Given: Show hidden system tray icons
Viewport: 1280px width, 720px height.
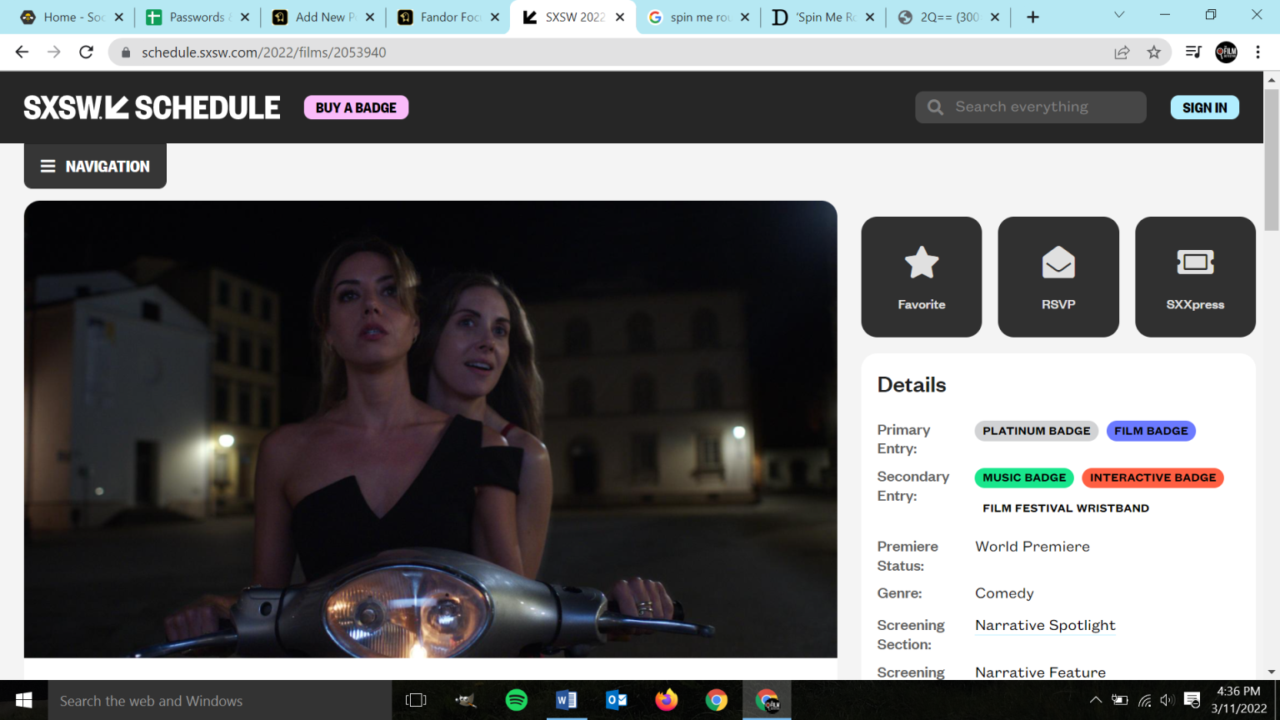Looking at the screenshot, I should pyautogui.click(x=1096, y=700).
